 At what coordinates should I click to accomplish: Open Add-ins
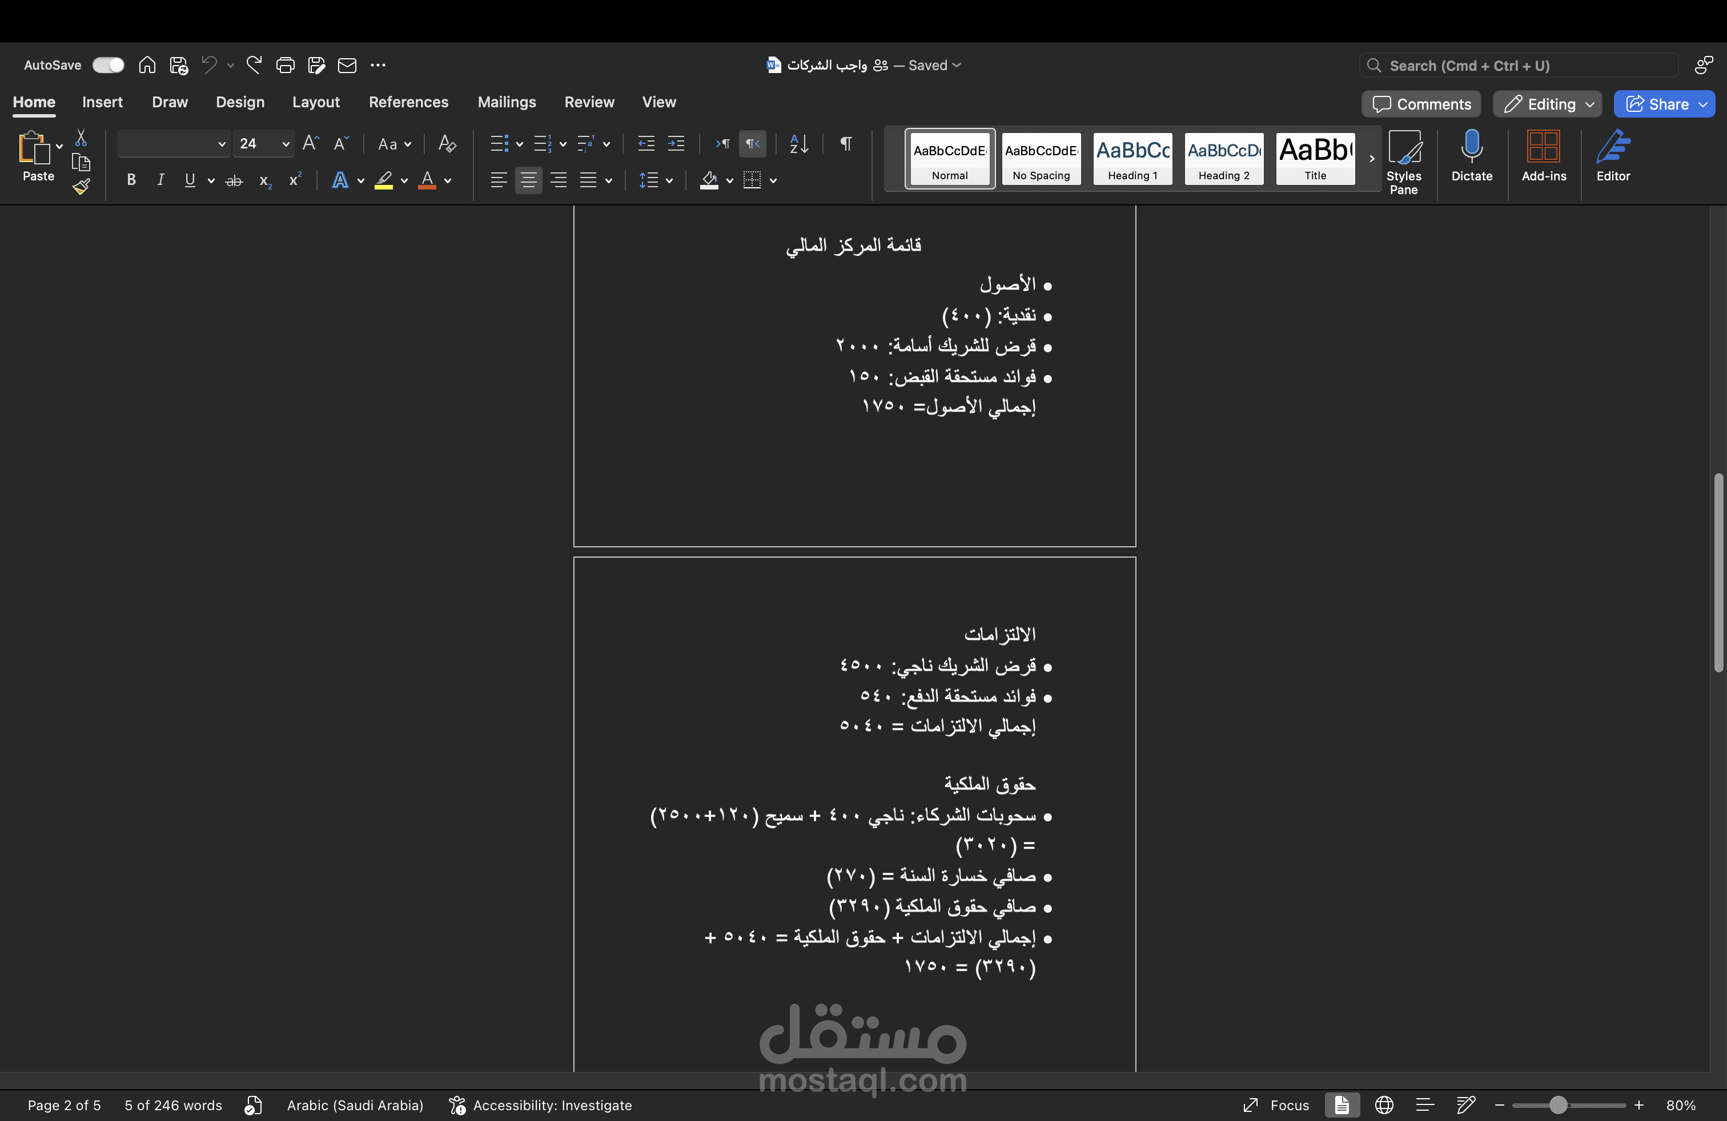[x=1544, y=155]
